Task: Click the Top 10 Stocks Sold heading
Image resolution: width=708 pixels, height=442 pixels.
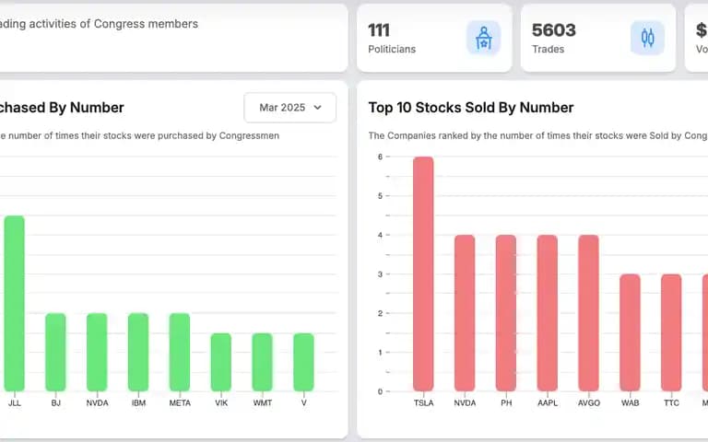Action: (471, 108)
